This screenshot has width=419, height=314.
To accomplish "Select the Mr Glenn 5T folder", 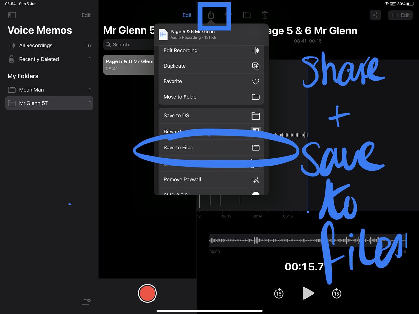I will coord(49,103).
